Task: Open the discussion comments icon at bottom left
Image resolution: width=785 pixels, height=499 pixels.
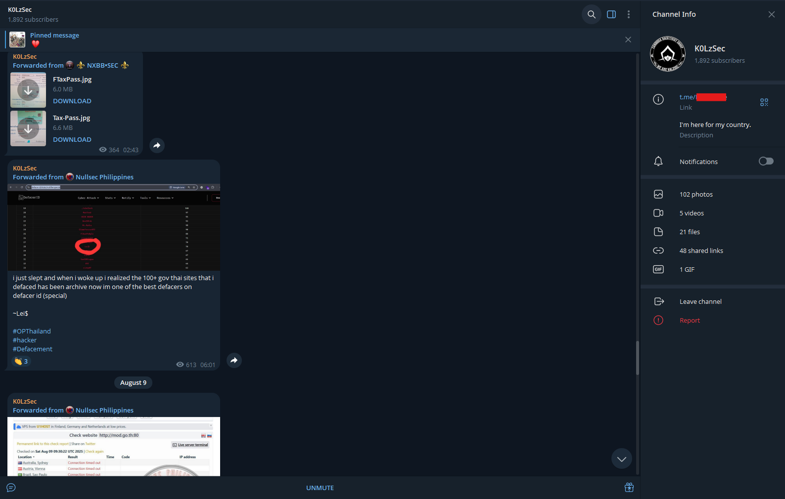Action: point(11,488)
